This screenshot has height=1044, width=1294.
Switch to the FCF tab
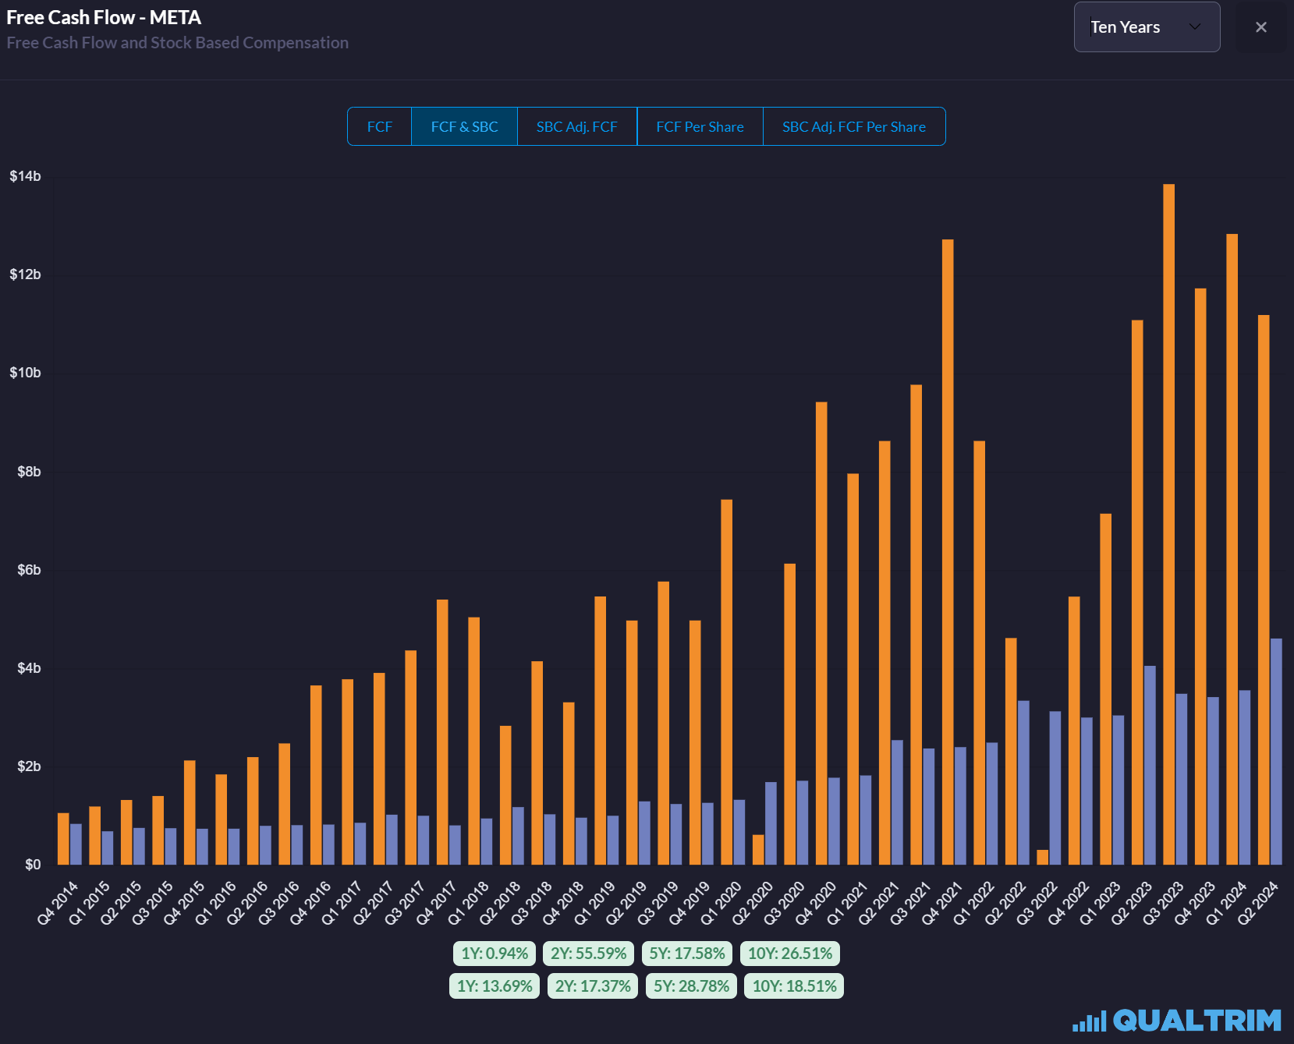(379, 126)
